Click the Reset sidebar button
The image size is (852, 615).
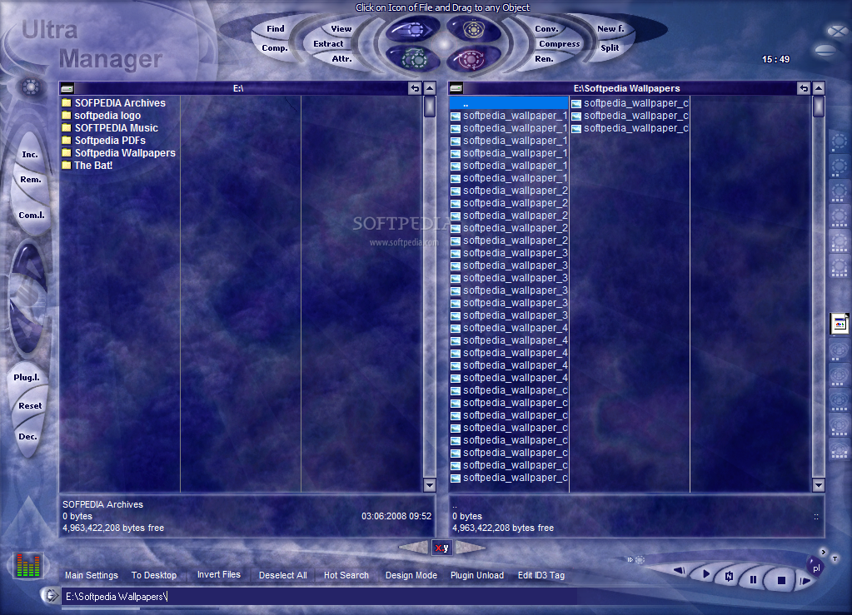pos(30,405)
